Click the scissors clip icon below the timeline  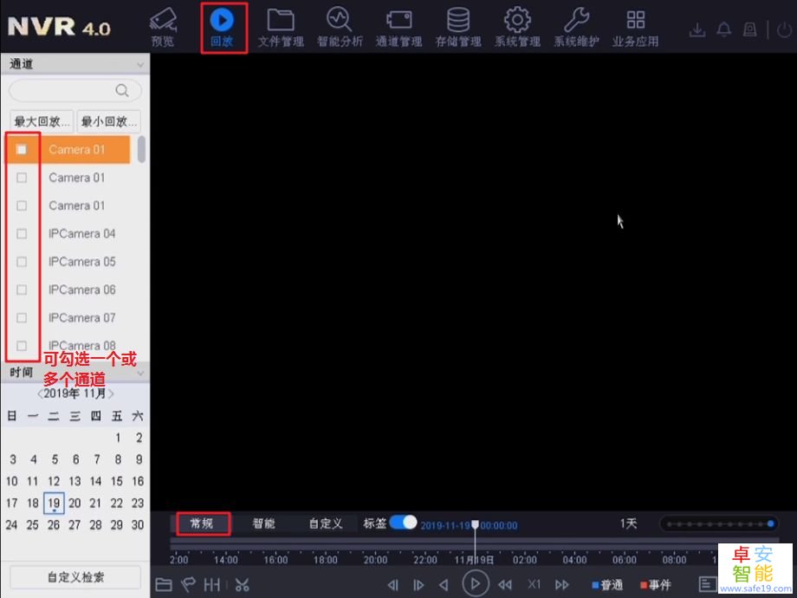(243, 584)
